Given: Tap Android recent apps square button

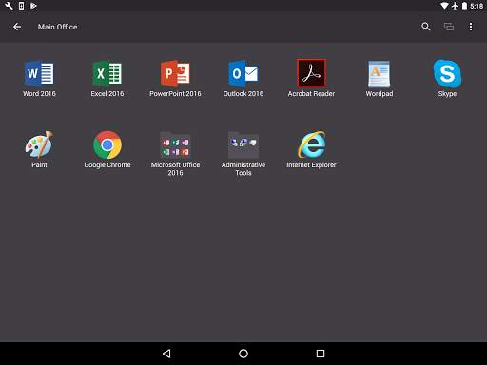Looking at the screenshot, I should coord(321,354).
